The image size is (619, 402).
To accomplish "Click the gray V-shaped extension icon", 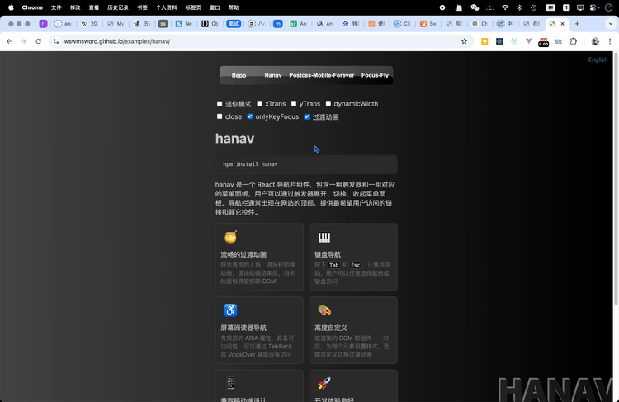I will point(528,41).
